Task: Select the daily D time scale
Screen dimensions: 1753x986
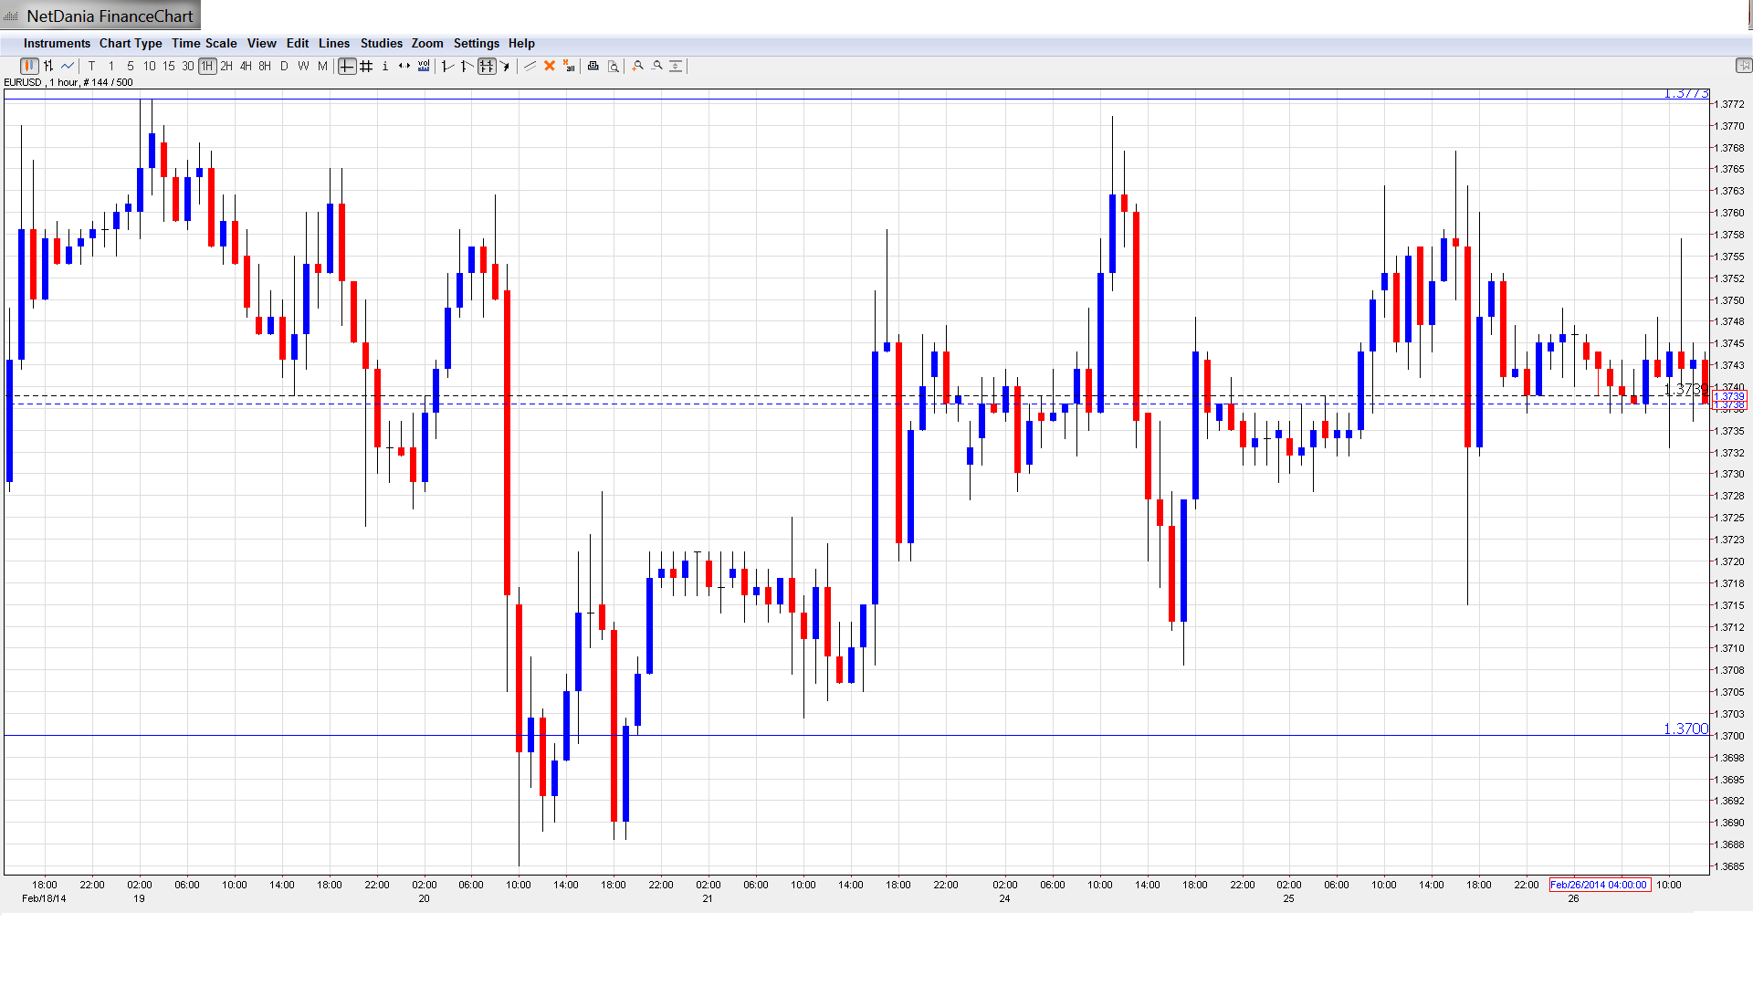Action: 284,66
